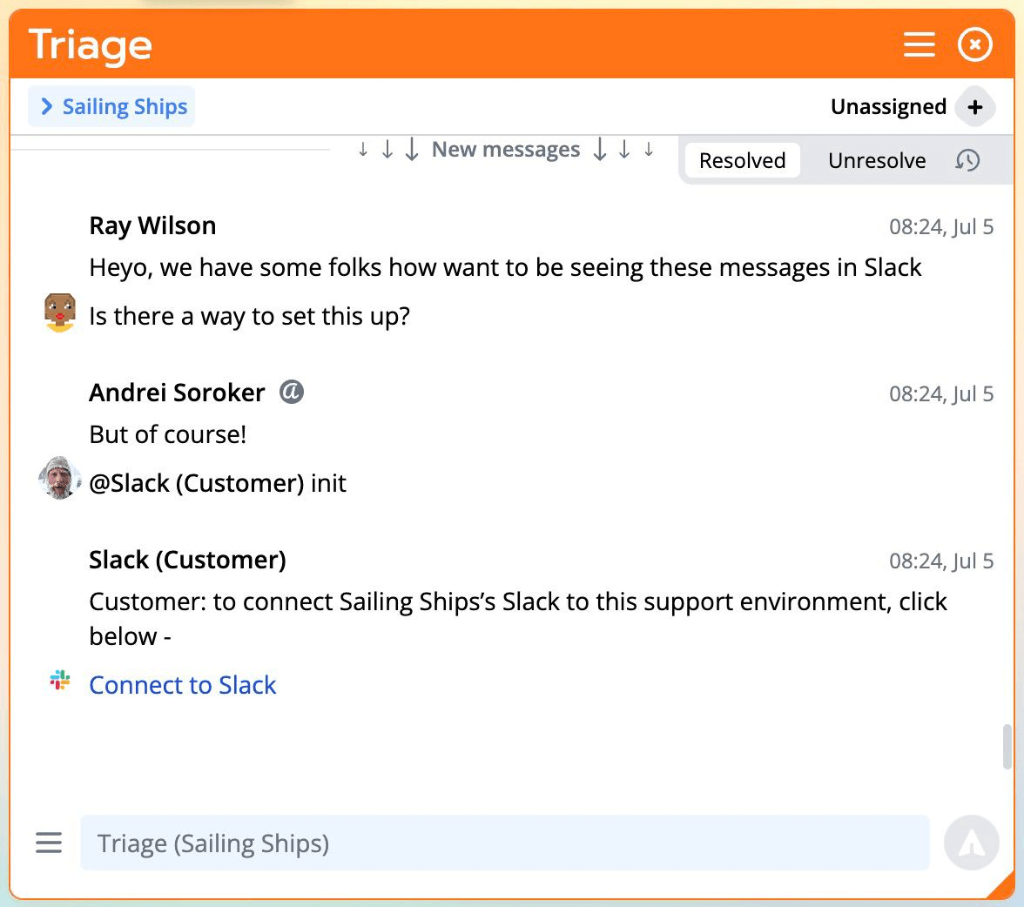This screenshot has width=1024, height=907.
Task: Click the "But of course!" message
Action: tap(168, 434)
